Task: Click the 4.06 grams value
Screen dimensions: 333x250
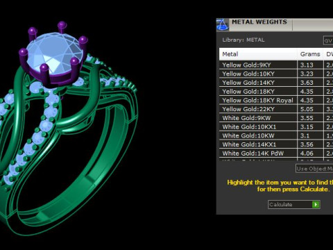Action: click(307, 153)
